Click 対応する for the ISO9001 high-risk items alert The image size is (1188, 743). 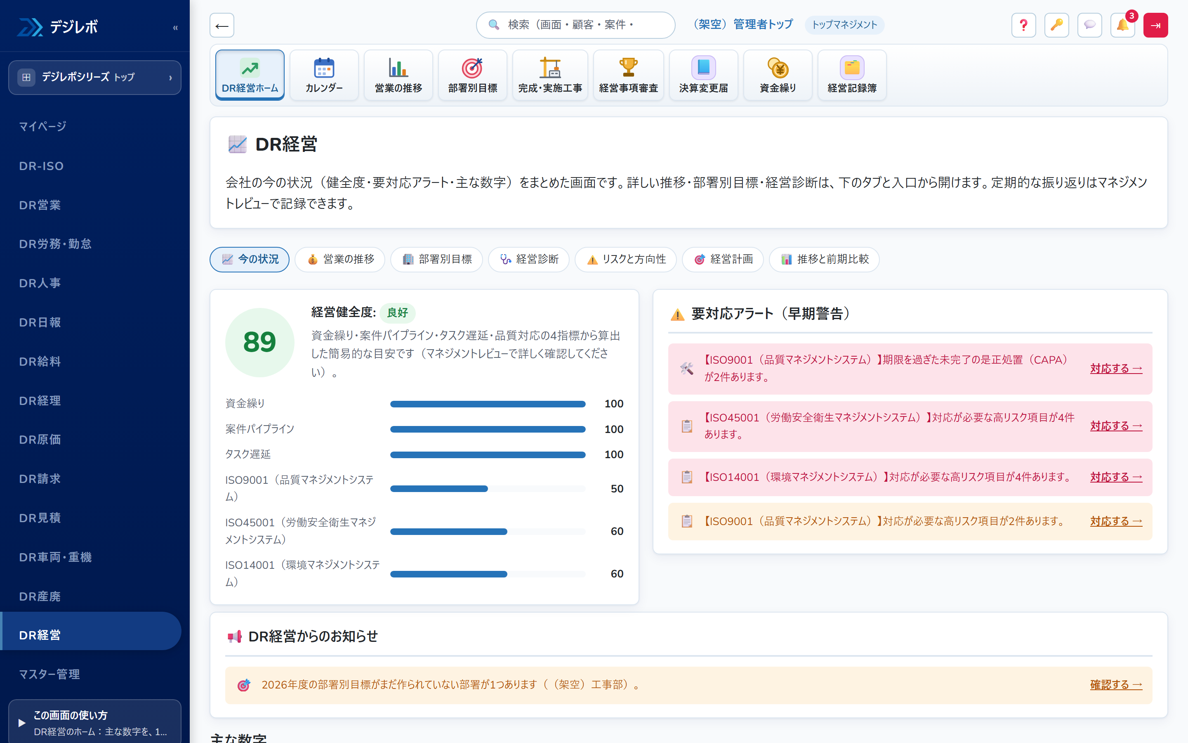1116,521
